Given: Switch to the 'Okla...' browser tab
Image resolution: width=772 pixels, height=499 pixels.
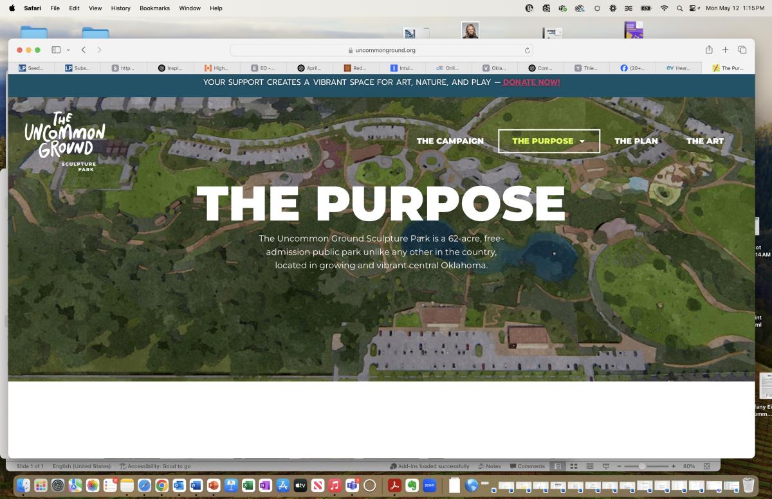Looking at the screenshot, I should (x=494, y=68).
